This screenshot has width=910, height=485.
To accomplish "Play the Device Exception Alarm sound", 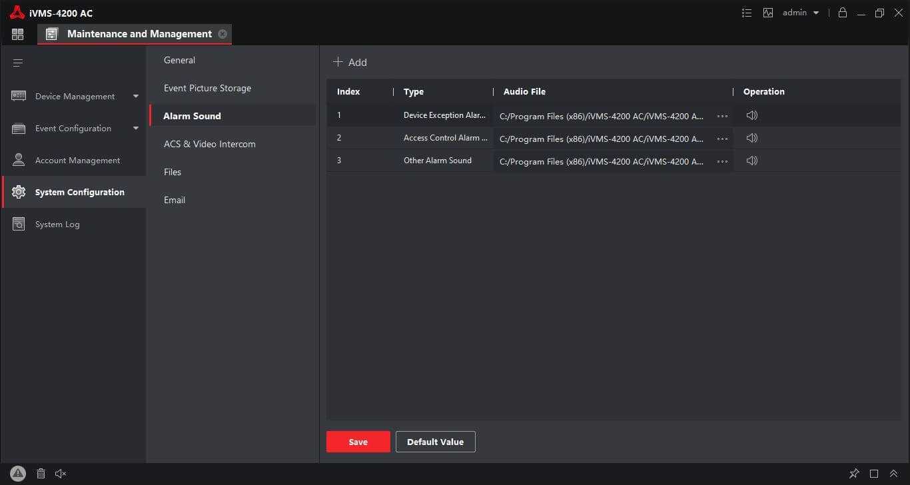I will [752, 115].
